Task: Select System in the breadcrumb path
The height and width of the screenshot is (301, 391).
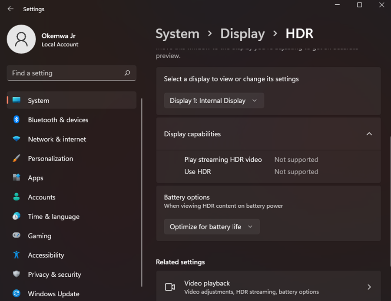Action: [177, 33]
